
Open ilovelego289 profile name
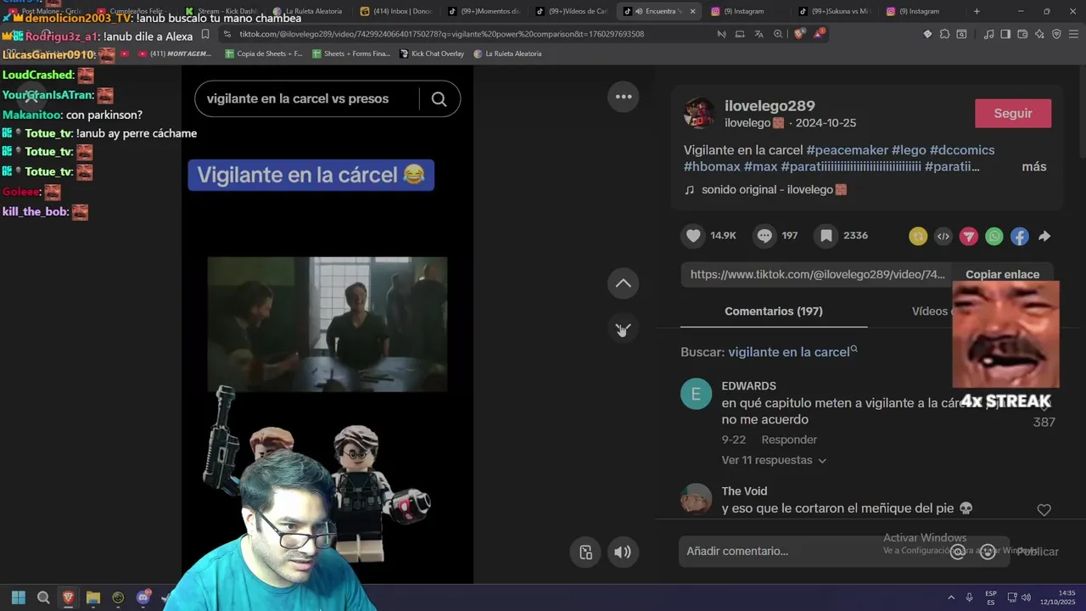pyautogui.click(x=770, y=106)
